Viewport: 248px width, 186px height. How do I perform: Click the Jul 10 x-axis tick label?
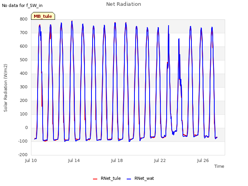pos(31,160)
